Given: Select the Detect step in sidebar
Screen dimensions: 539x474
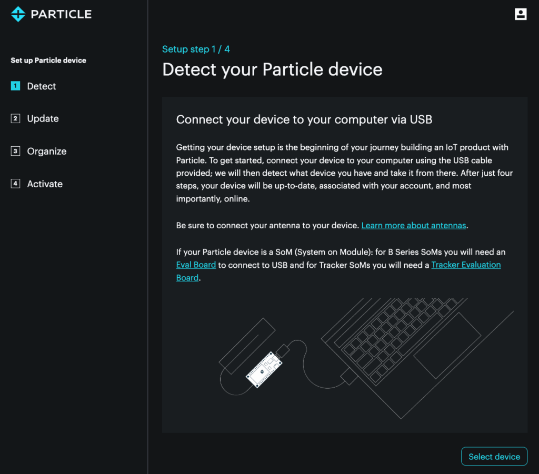Looking at the screenshot, I should pyautogui.click(x=42, y=86).
